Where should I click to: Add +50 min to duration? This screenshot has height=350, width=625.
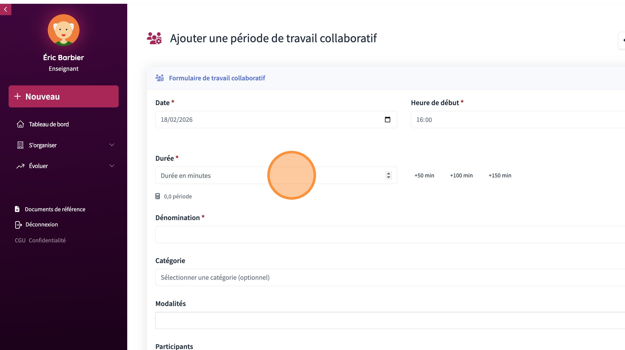pyautogui.click(x=424, y=175)
